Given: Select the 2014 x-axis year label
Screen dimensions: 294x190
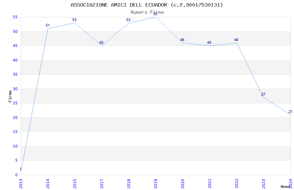Looking at the screenshot, I should [48, 184].
